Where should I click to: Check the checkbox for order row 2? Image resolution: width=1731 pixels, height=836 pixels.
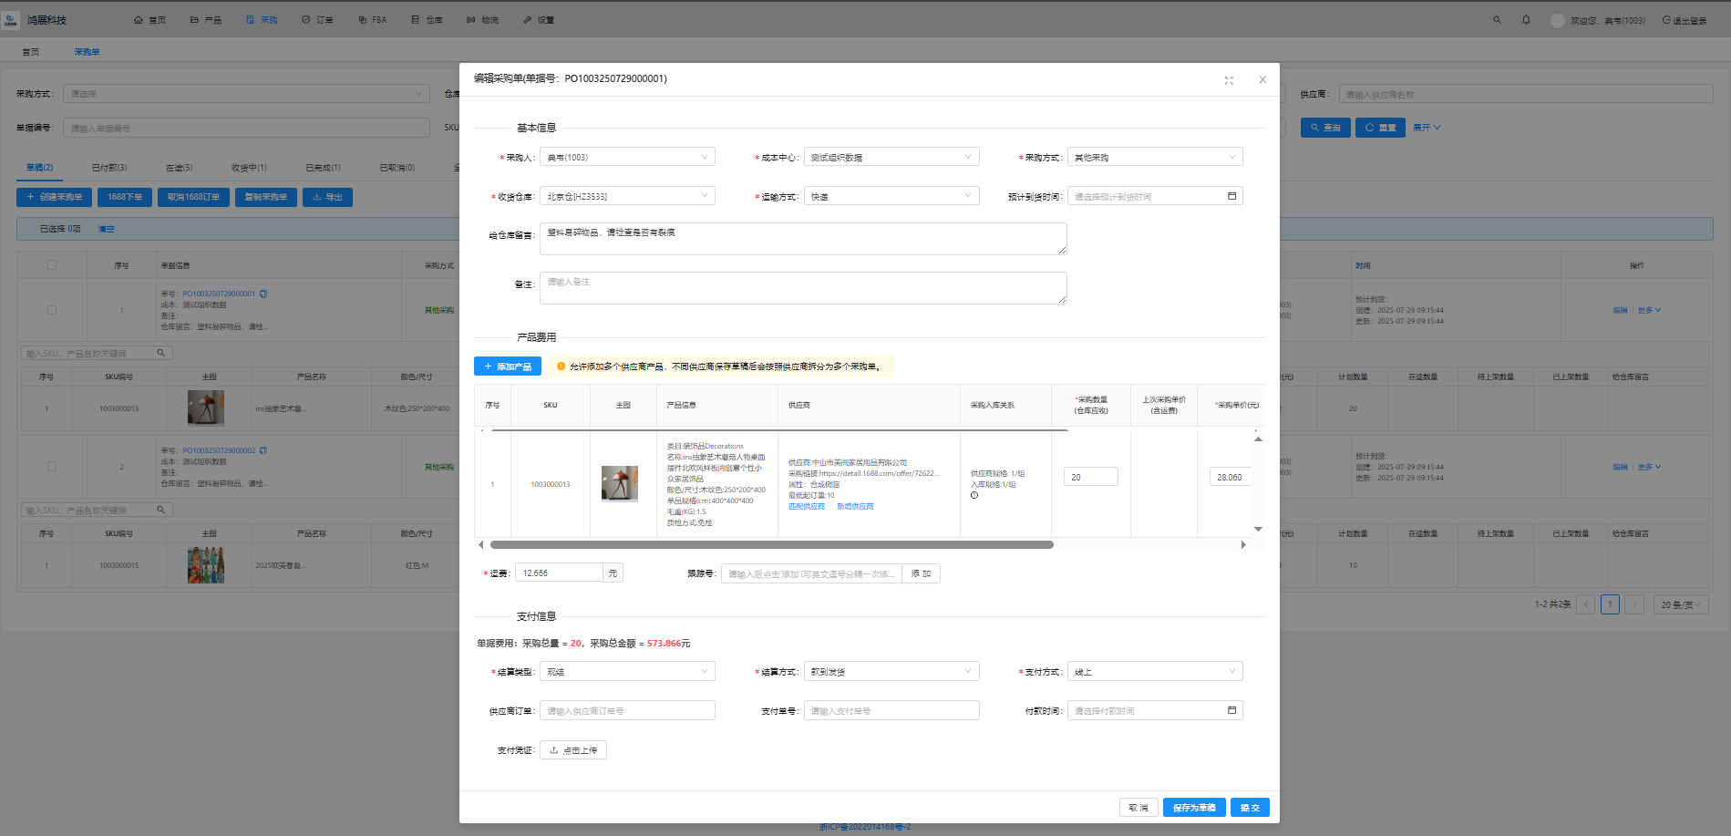(x=52, y=467)
